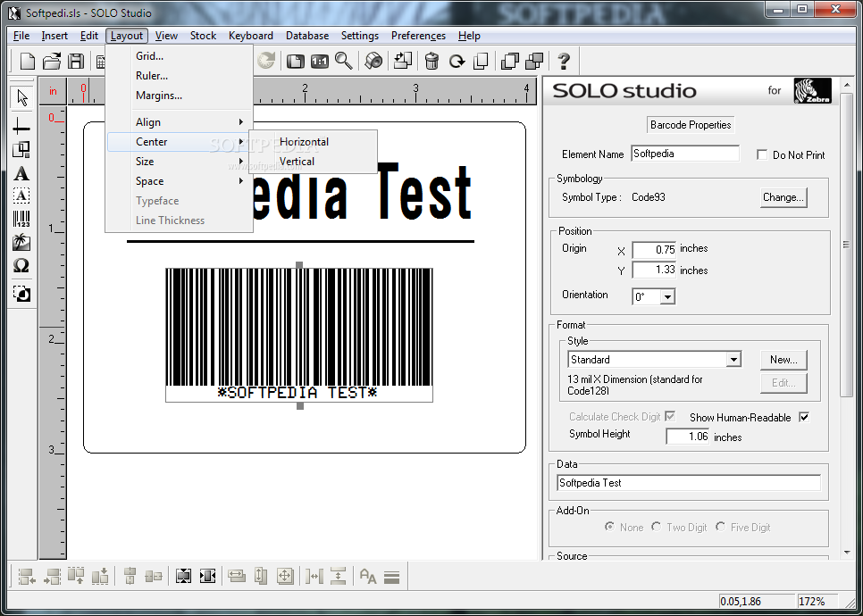
Task: Click the center vertically black icon
Action: (183, 577)
